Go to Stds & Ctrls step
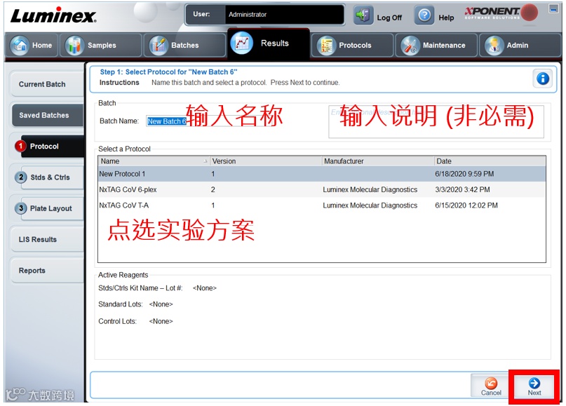The height and width of the screenshot is (406, 566). tap(53, 177)
